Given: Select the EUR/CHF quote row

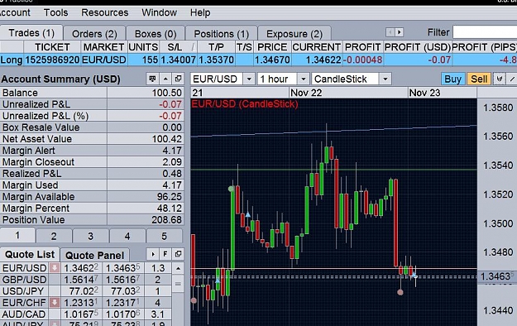Looking at the screenshot, I should [x=86, y=303].
